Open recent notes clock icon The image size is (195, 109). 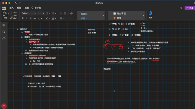pos(4,39)
